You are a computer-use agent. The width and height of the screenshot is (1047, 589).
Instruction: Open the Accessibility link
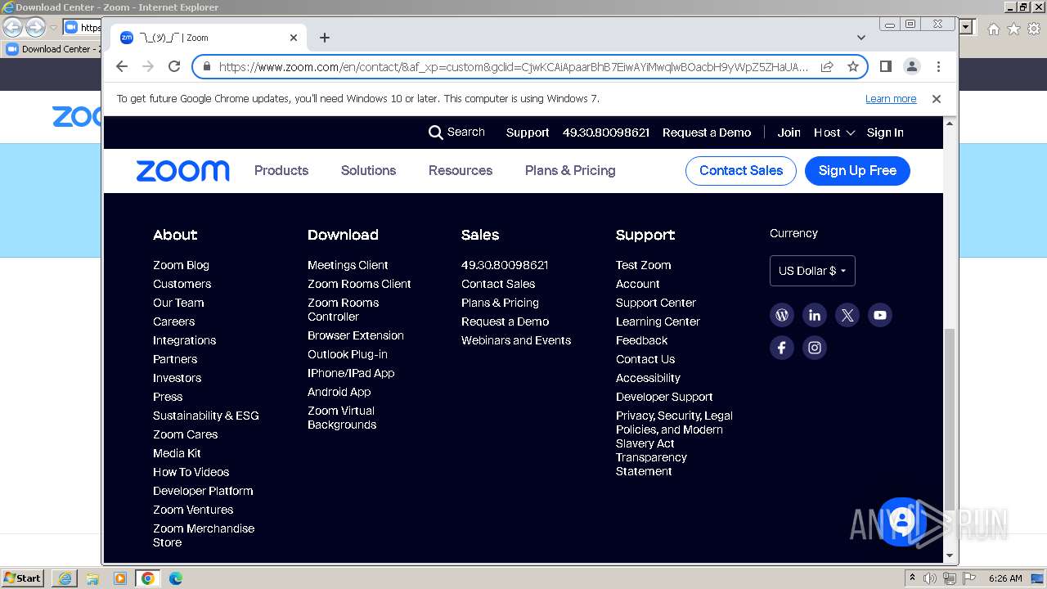click(x=648, y=378)
